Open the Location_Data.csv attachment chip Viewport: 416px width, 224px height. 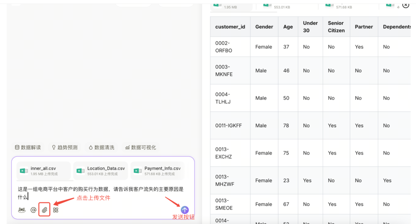(100, 170)
